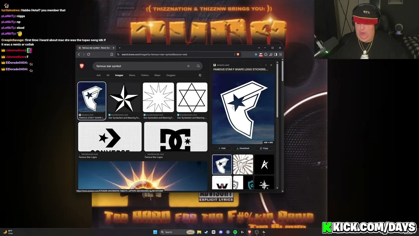Viewport: 419px width, 236px height.
Task: Click the preview panel scrollbar
Action: [278, 90]
